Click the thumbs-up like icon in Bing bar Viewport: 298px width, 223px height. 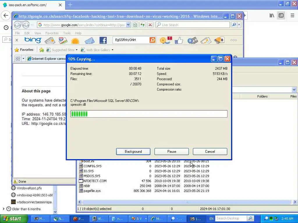(x=179, y=40)
